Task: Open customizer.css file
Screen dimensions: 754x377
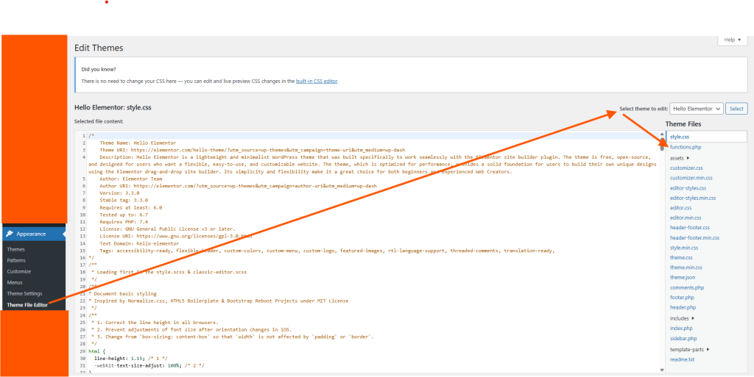Action: tap(686, 168)
